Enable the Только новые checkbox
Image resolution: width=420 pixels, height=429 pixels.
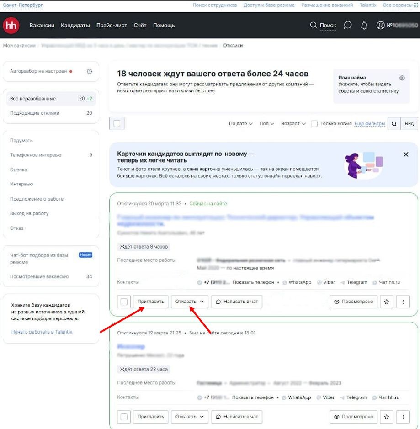coord(314,124)
